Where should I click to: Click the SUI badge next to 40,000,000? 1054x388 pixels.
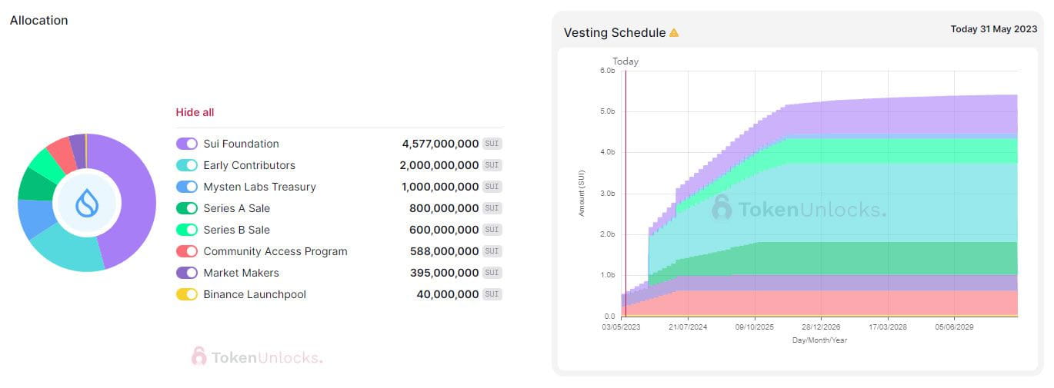(492, 294)
